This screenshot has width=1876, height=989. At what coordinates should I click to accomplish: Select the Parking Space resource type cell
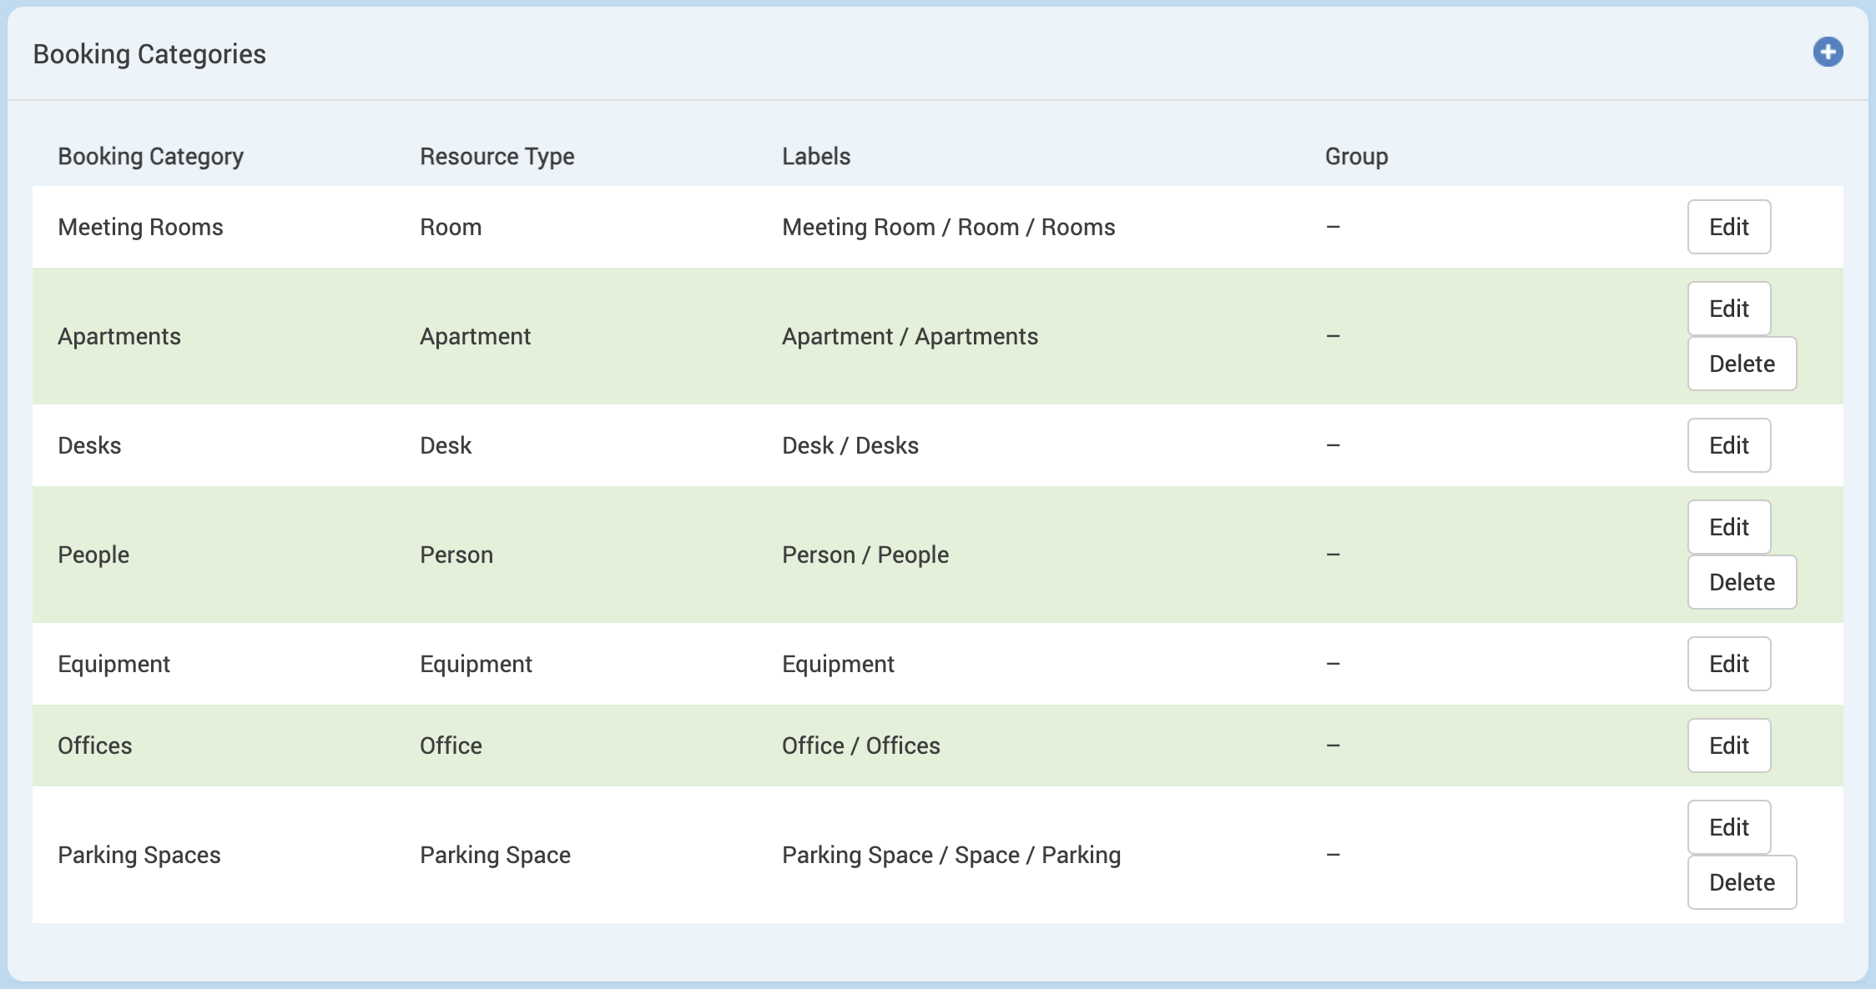[495, 855]
